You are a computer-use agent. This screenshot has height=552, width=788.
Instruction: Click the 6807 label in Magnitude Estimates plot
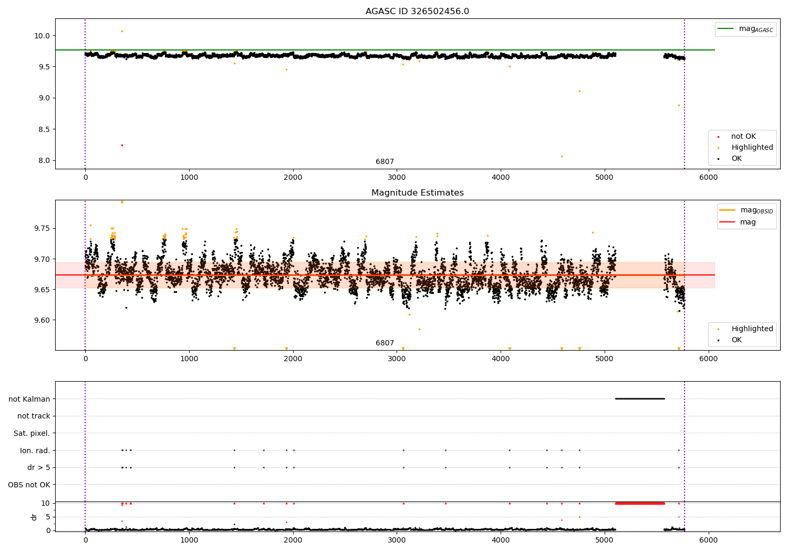[385, 343]
